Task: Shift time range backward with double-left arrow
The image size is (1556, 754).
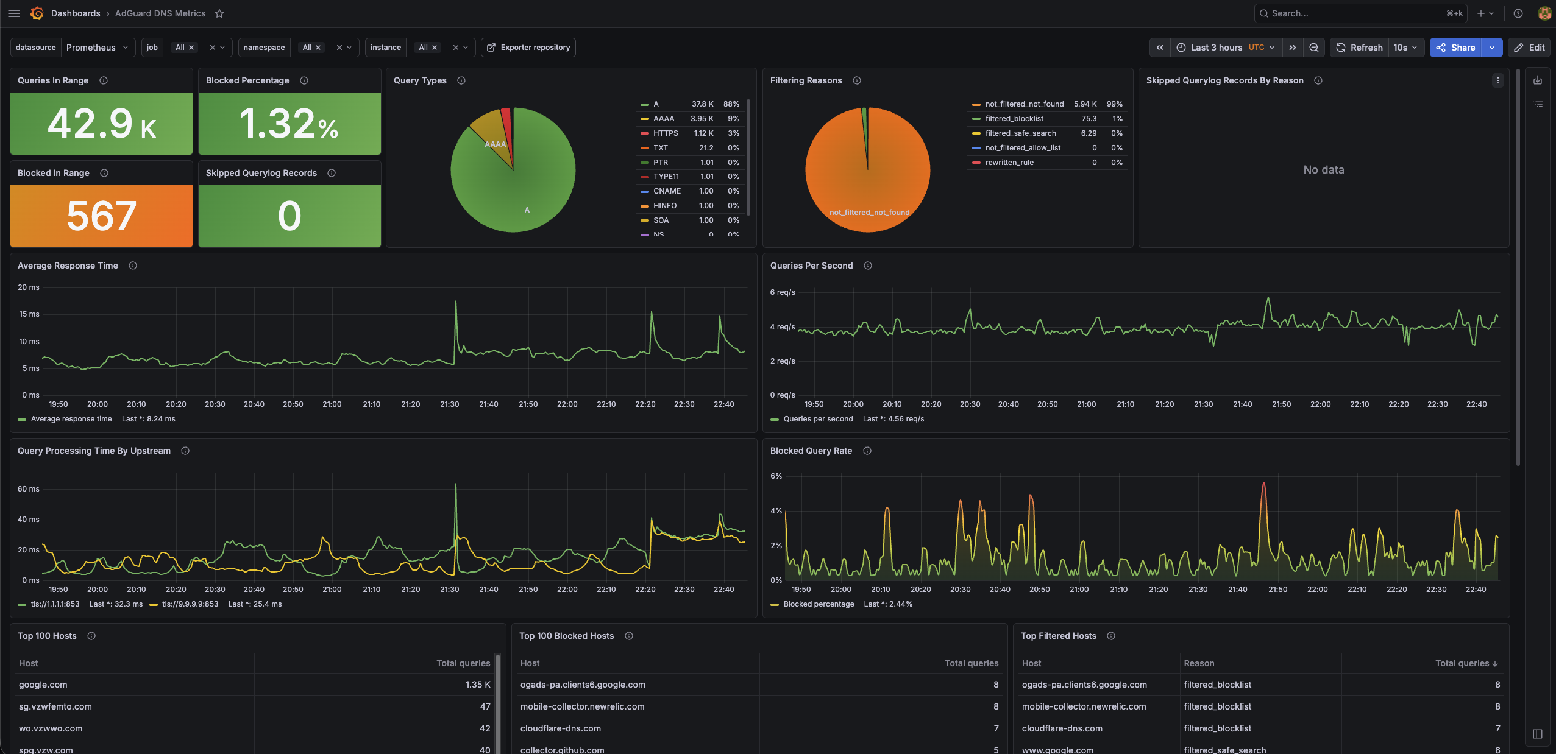Action: (x=1160, y=48)
